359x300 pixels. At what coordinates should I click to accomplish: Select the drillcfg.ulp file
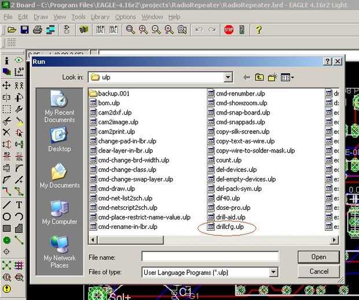click(226, 227)
